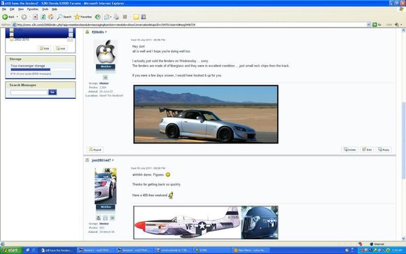Viewport: 406px width, 254px height.
Task: Open the File menu
Action: click(4, 9)
